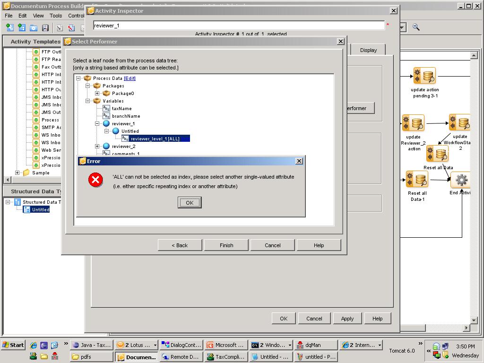Open the View menu
484x363 pixels.
(x=38, y=16)
